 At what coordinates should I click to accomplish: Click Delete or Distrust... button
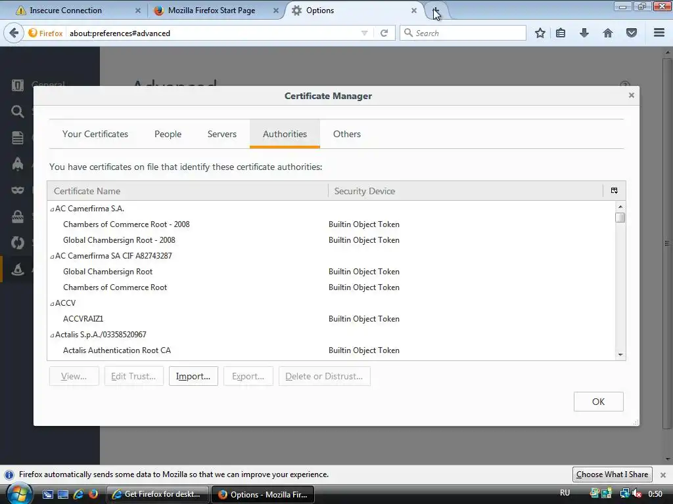(x=324, y=376)
